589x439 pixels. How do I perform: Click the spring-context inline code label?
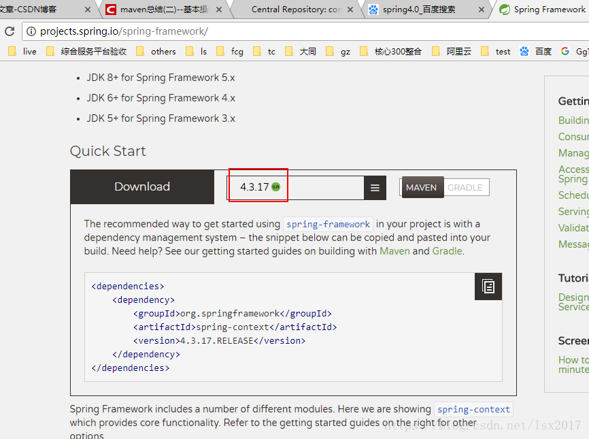tap(473, 409)
